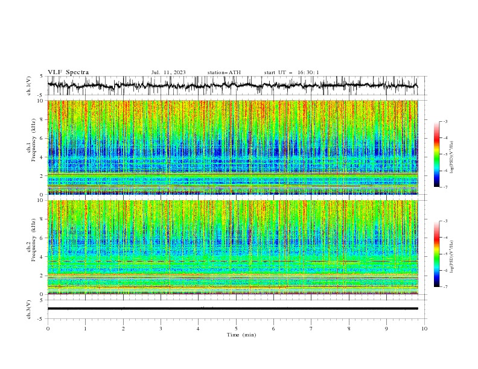The height and width of the screenshot is (369, 478).
Task: Click the ch.1 color scale "log(PSD)(V²/Hz)" label
Action: [451, 157]
